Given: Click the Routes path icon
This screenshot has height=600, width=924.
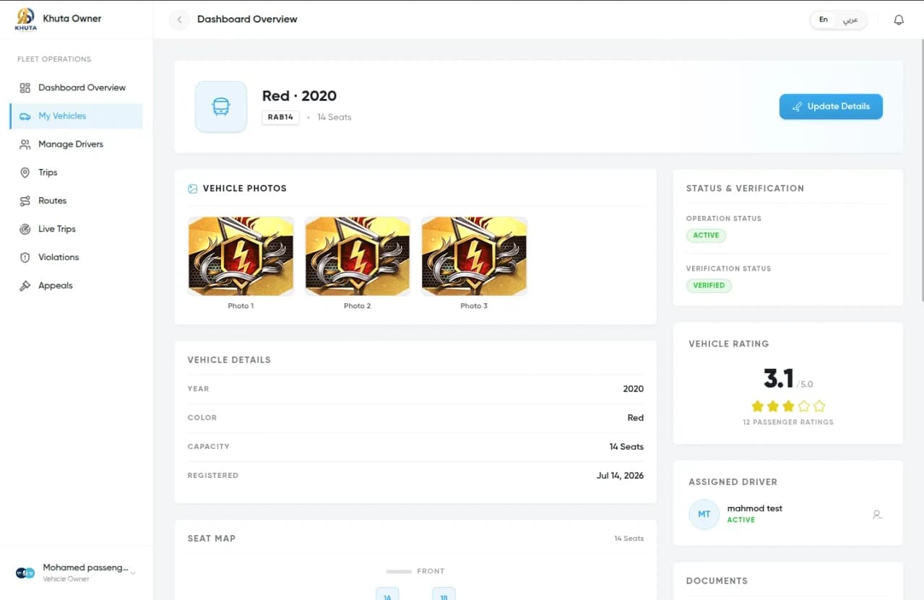Looking at the screenshot, I should (x=25, y=201).
